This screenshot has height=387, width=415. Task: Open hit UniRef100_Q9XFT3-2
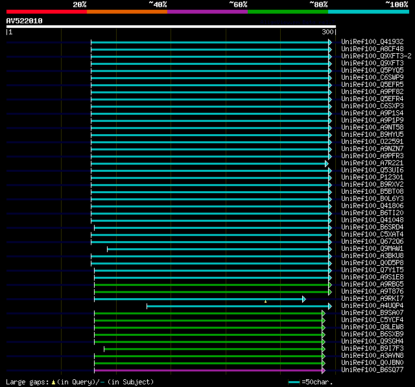(376, 56)
